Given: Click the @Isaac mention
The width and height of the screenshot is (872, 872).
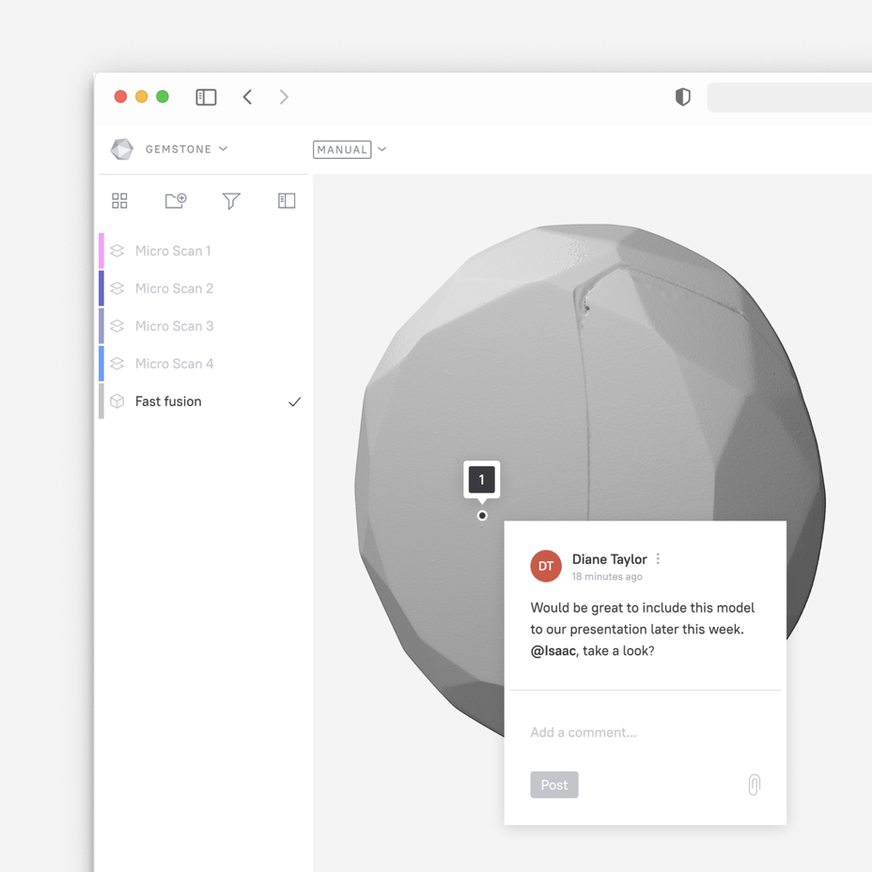Looking at the screenshot, I should [553, 650].
